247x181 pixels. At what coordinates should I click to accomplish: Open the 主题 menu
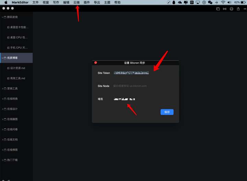(x=107, y=2)
